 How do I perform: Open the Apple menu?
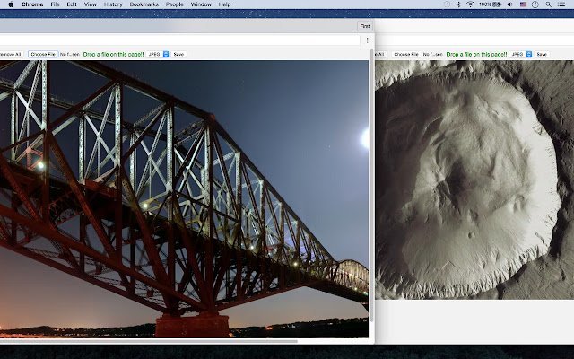point(11,4)
